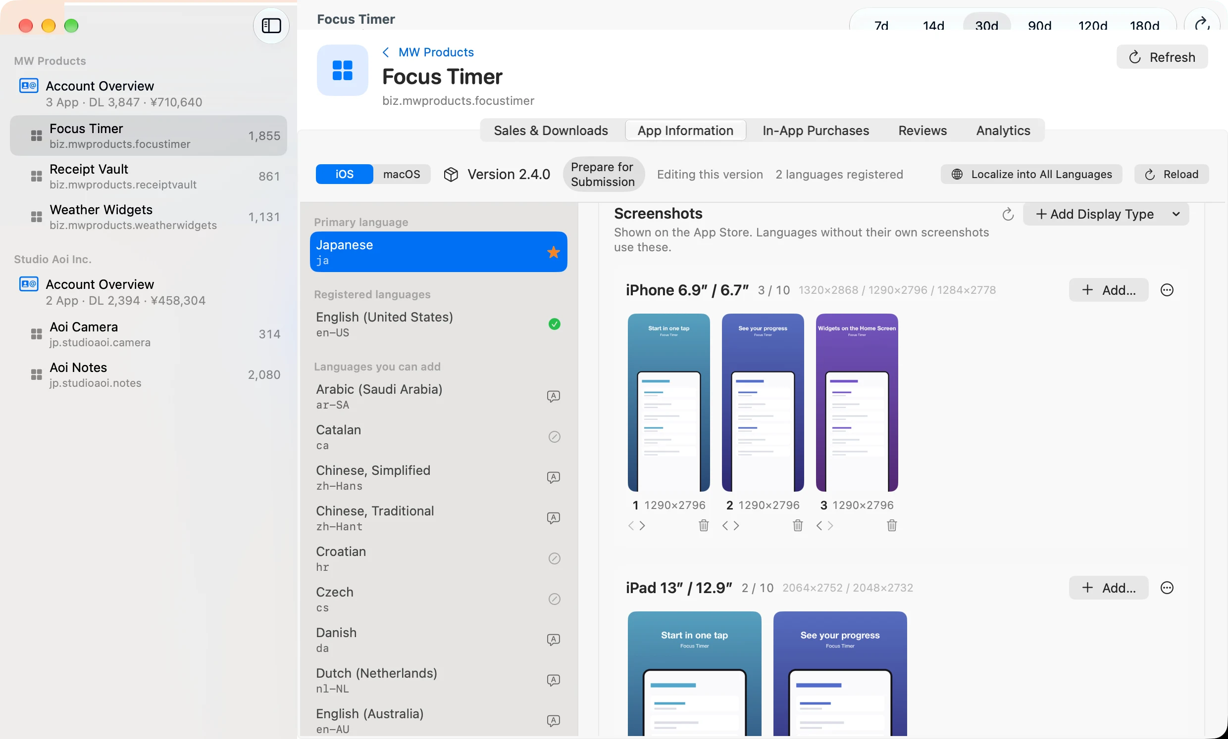Delete iPhone screenshot 2
The height and width of the screenshot is (739, 1228).
798,526
